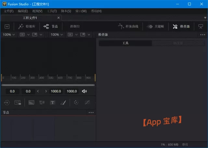This screenshot has width=208, height=148.
Task: Click the timeline ruler at 500
Action: pyautogui.click(x=51, y=78)
